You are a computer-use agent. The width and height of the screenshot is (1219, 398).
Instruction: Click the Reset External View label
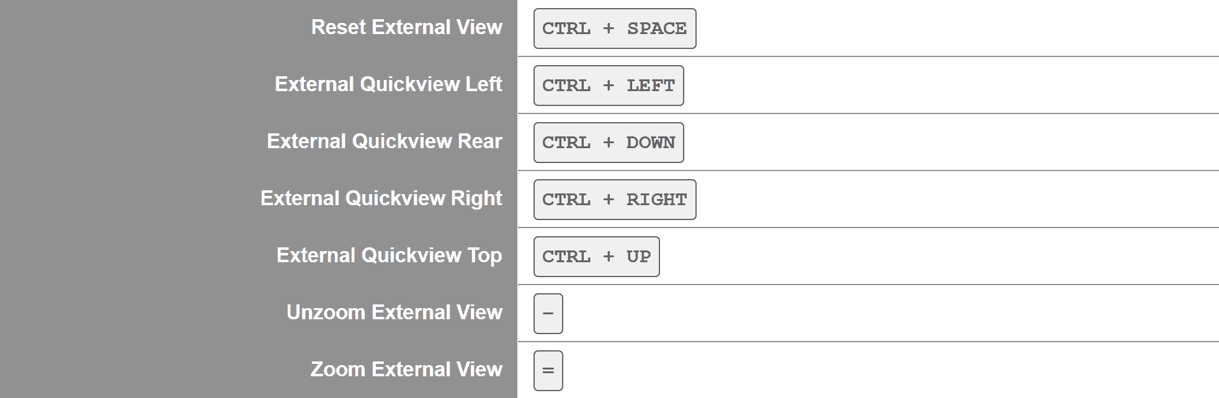tap(406, 27)
